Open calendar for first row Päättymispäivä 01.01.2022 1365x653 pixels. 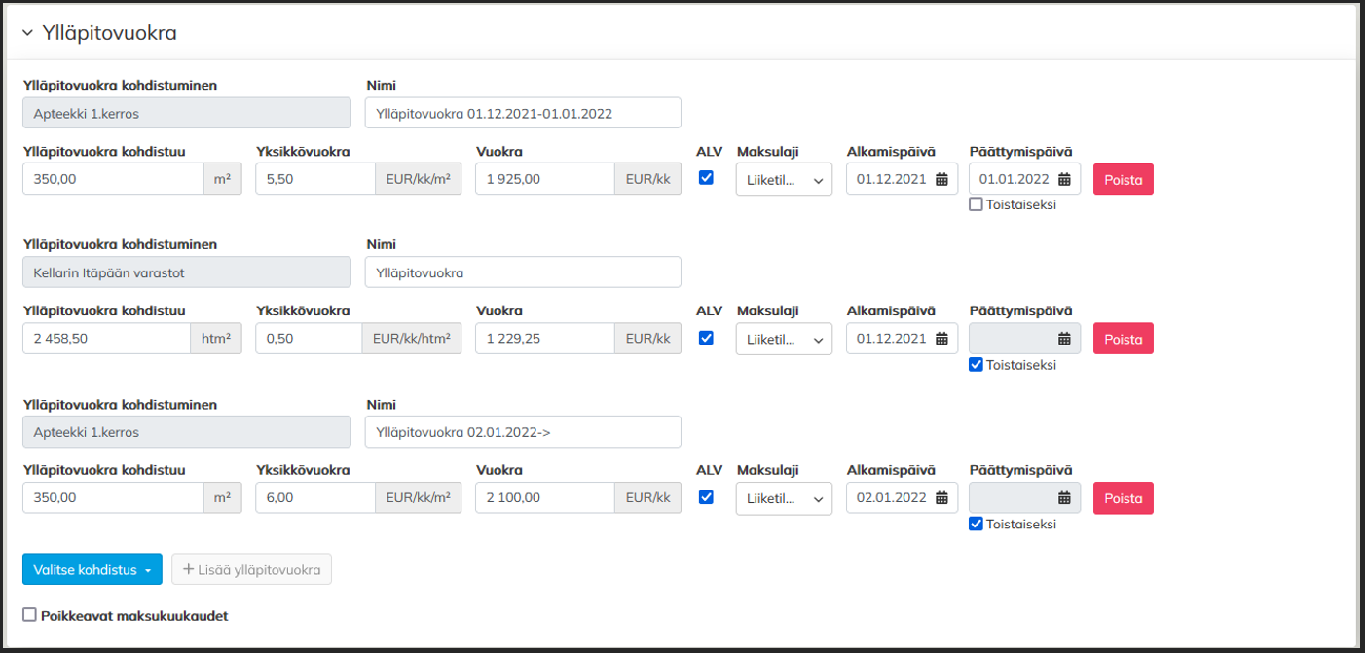(x=1064, y=179)
